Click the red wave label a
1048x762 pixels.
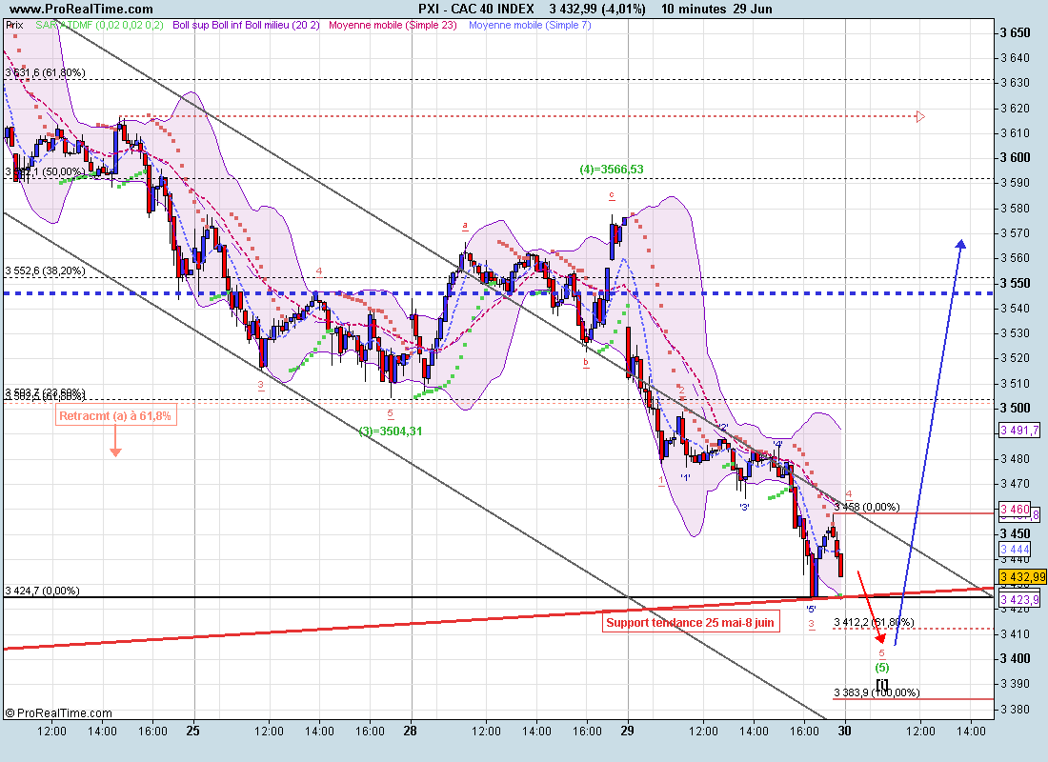pos(465,225)
